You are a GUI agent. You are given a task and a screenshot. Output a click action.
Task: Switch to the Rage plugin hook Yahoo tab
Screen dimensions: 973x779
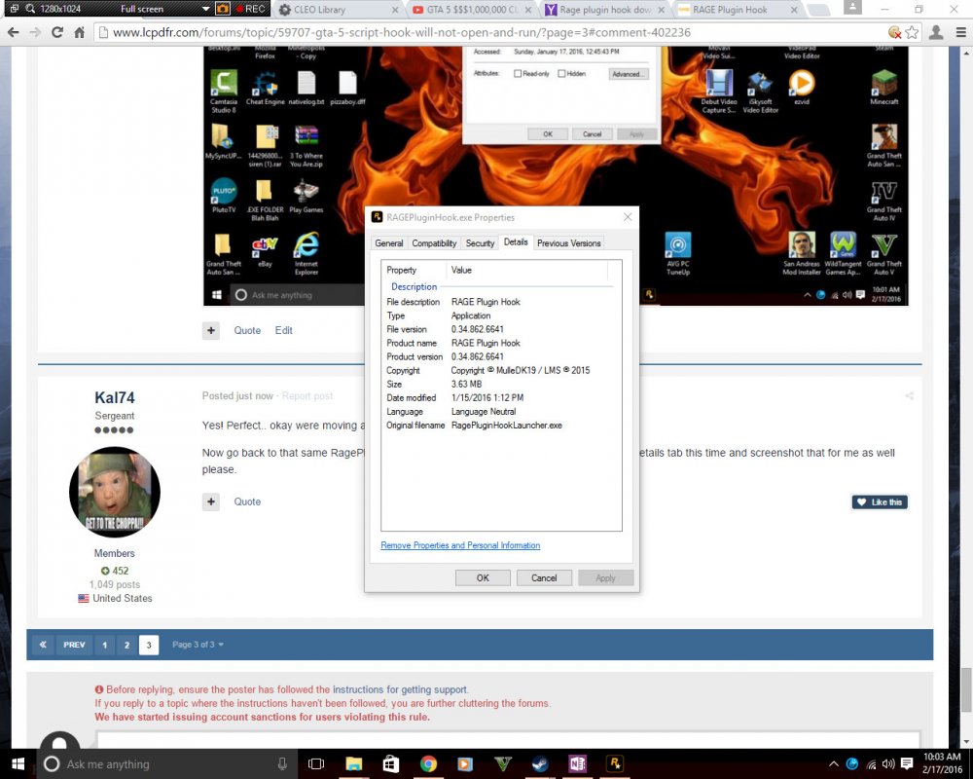coord(605,10)
